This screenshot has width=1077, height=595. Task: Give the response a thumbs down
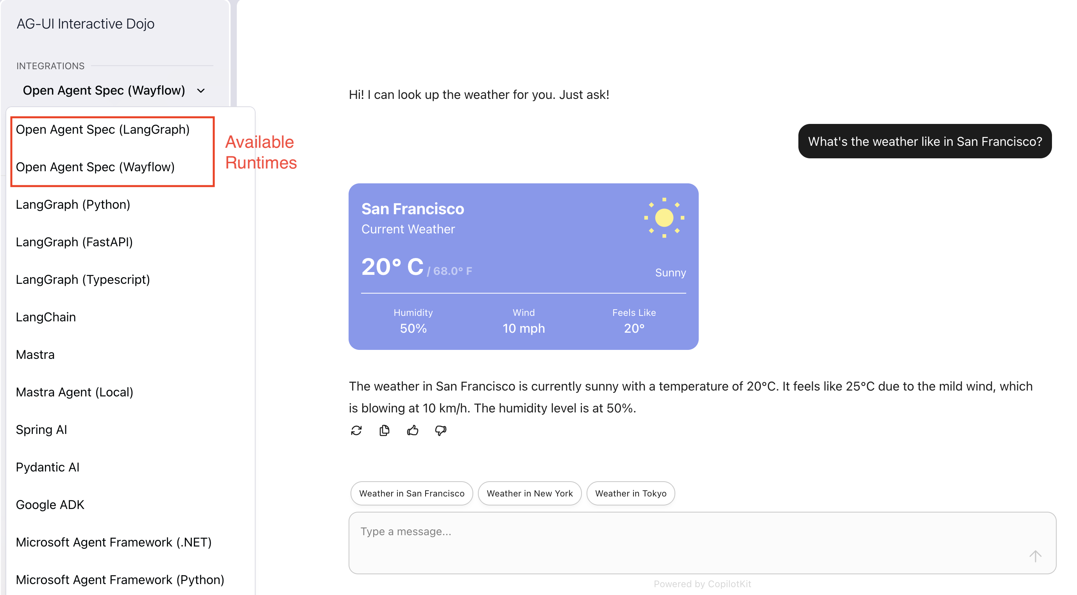441,430
